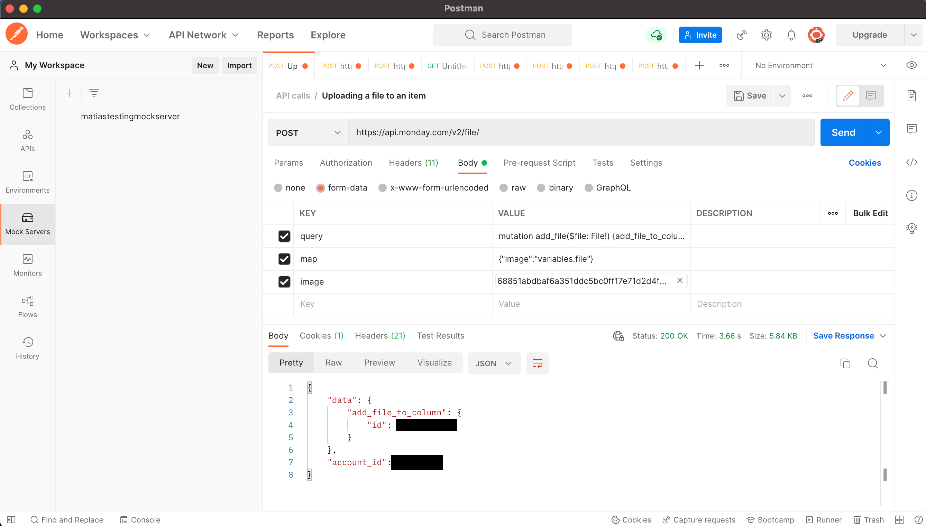Expand the Save Response dropdown
The image size is (926, 526).
882,335
